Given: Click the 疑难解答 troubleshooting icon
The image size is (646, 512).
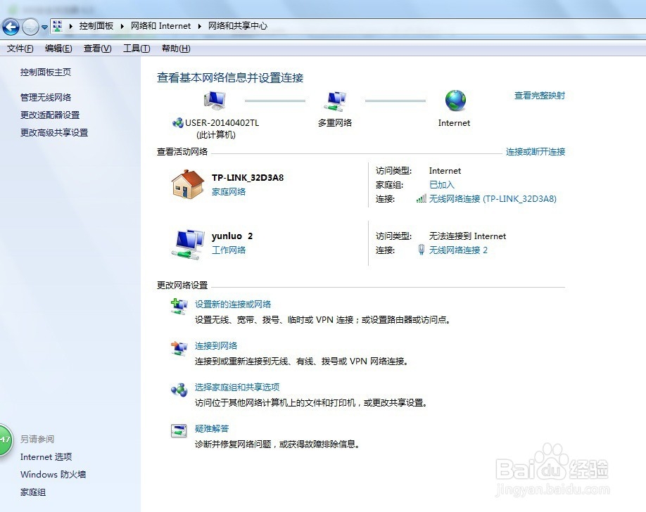Looking at the screenshot, I should coord(179,430).
